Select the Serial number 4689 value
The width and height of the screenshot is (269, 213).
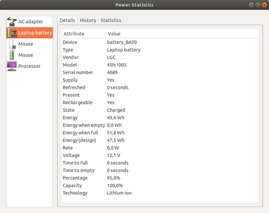coord(112,72)
